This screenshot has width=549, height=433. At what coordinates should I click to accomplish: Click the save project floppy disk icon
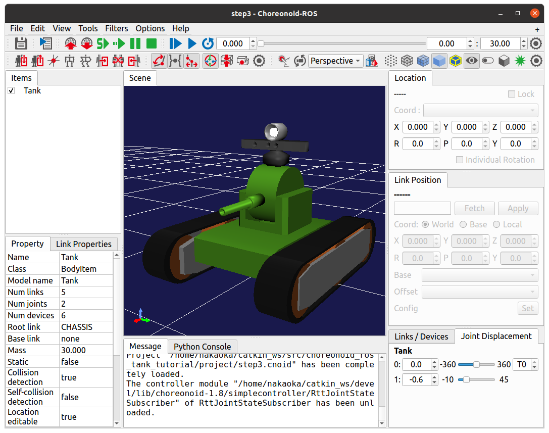[21, 43]
